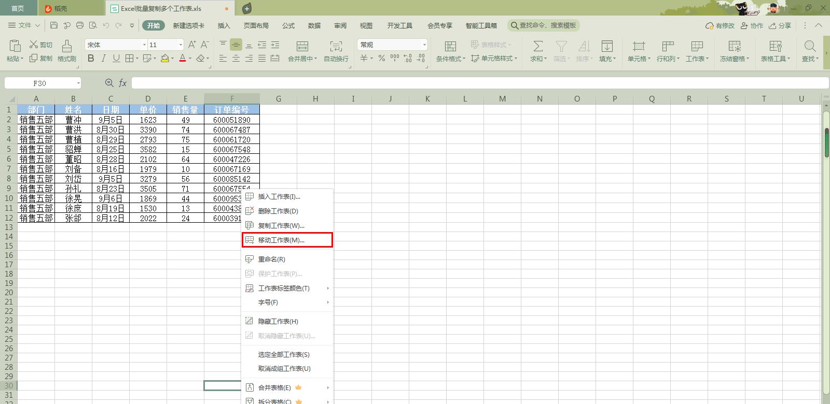Click the Cut scissors button
830x404 pixels.
tap(41, 45)
